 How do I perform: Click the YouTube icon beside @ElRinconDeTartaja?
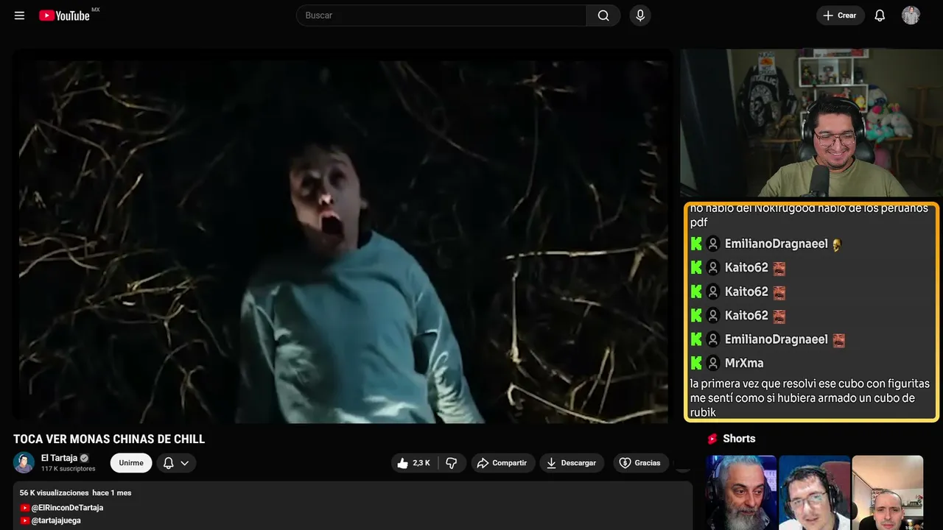25,508
